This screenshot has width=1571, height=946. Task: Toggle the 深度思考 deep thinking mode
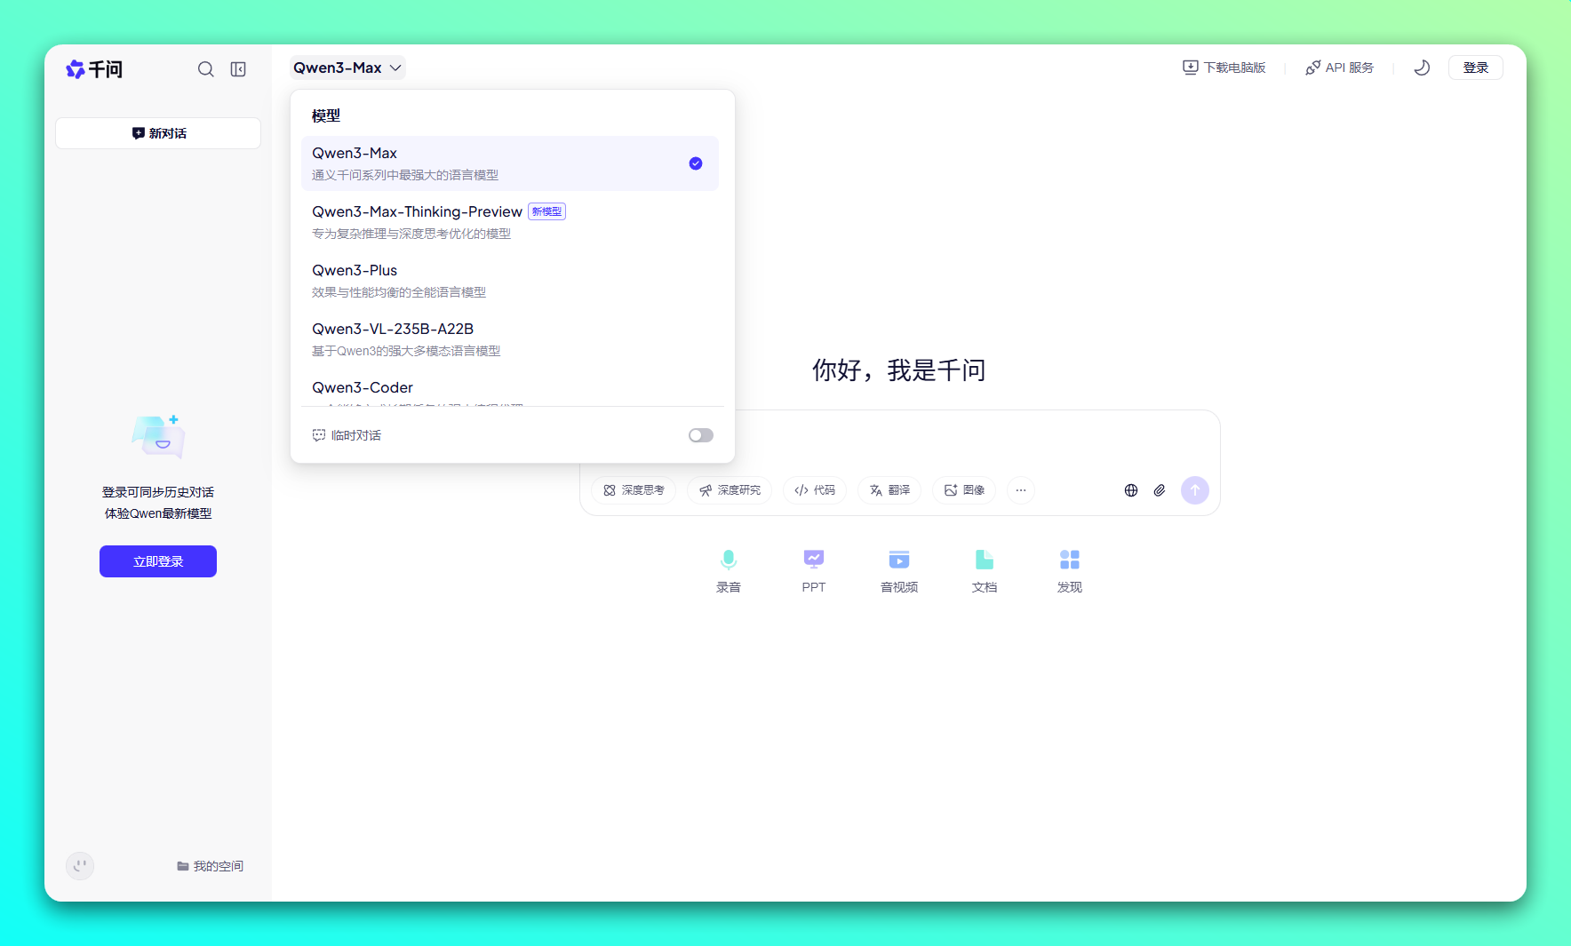point(634,490)
